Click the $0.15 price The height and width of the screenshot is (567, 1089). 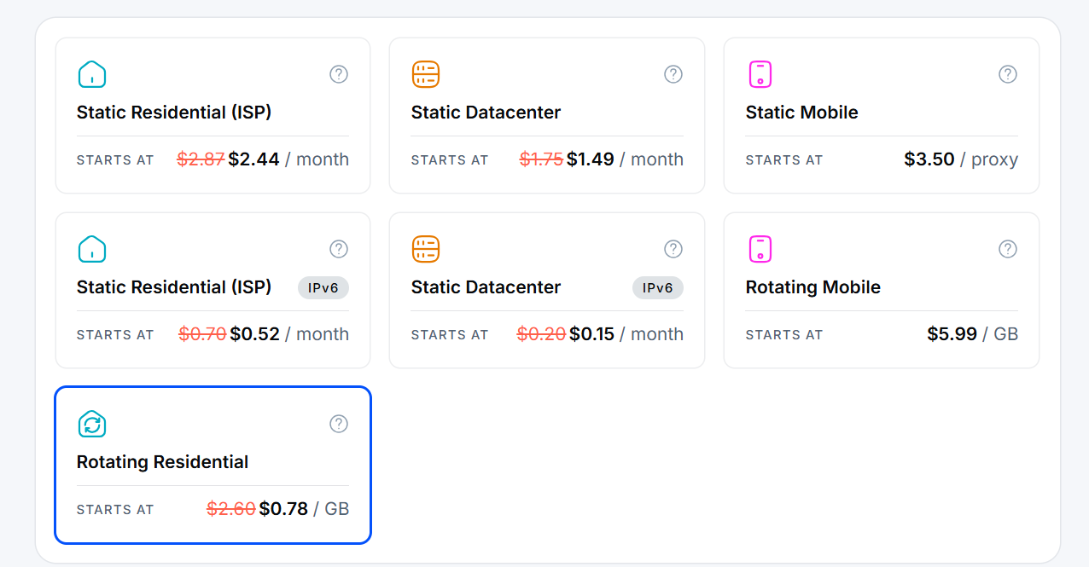(x=591, y=334)
